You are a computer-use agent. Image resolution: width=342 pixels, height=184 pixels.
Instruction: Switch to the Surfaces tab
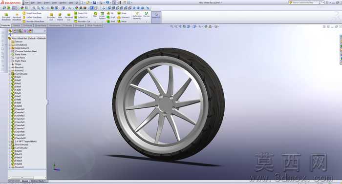coord(28,25)
